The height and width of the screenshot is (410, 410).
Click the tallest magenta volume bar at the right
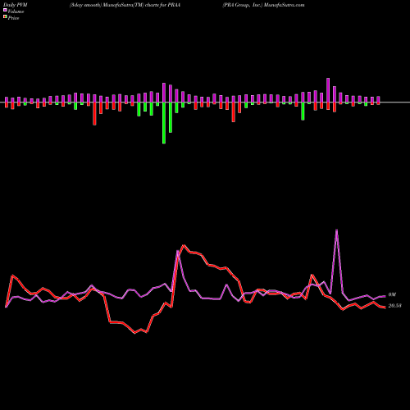(328, 90)
